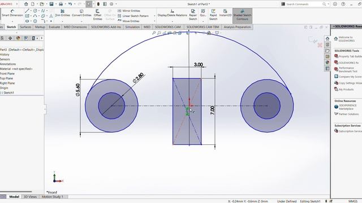362x203 pixels.
Task: Select the Arc sketch tool
Action: tap(35, 16)
